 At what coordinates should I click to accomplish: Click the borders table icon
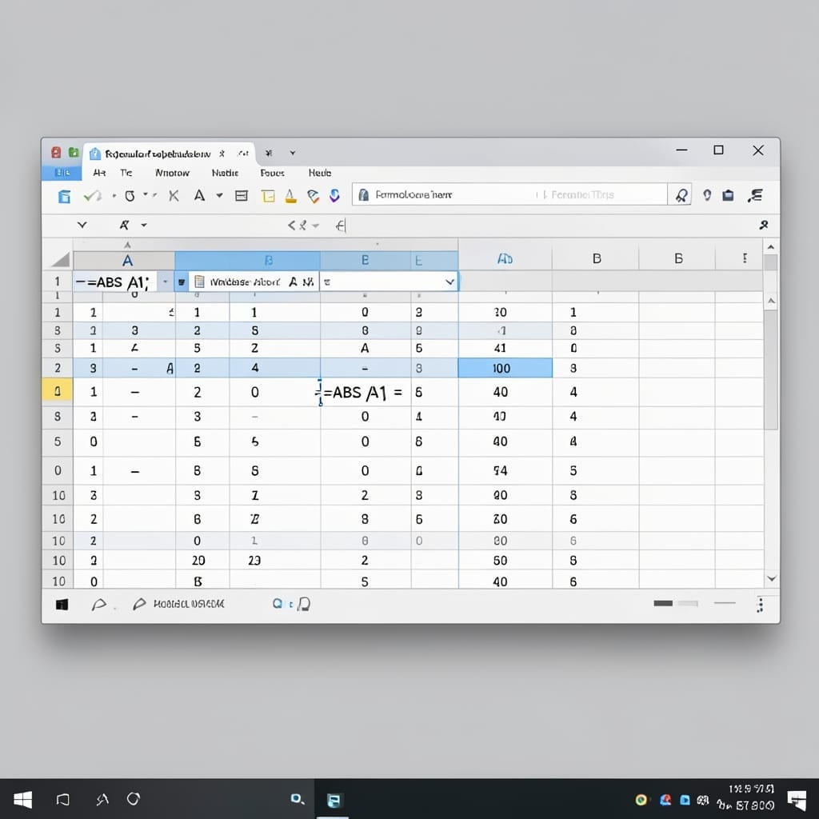242,196
